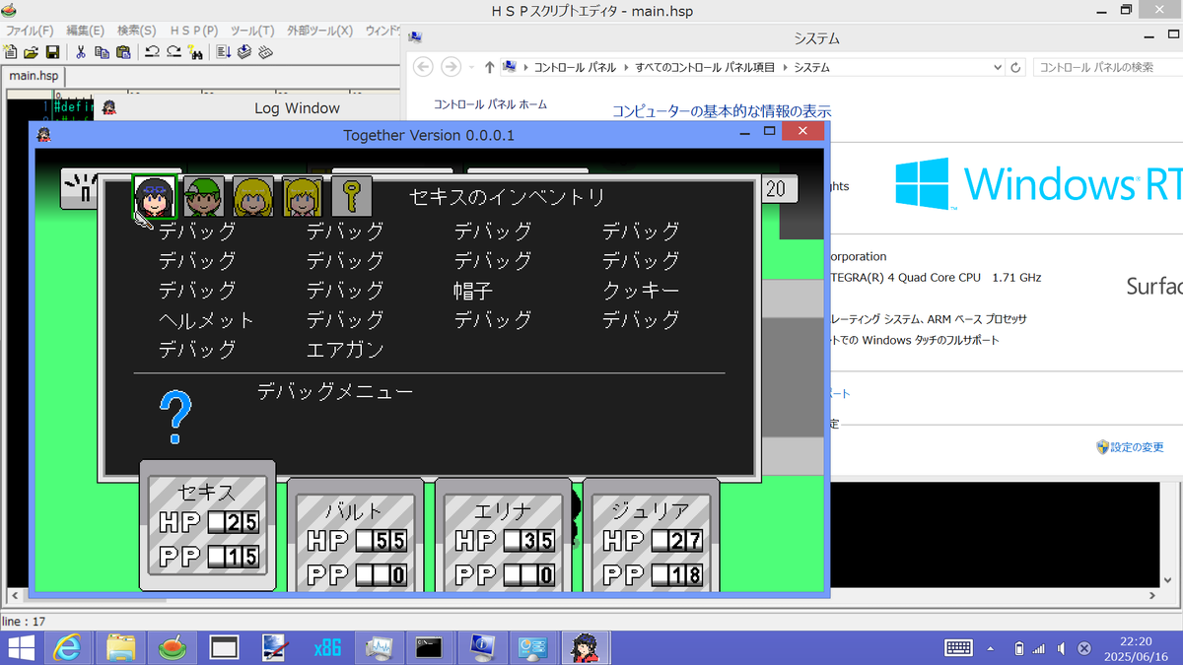Viewport: 1183px width, 665px height.
Task: Open 外部ツール(X) menu
Action: pos(319,31)
